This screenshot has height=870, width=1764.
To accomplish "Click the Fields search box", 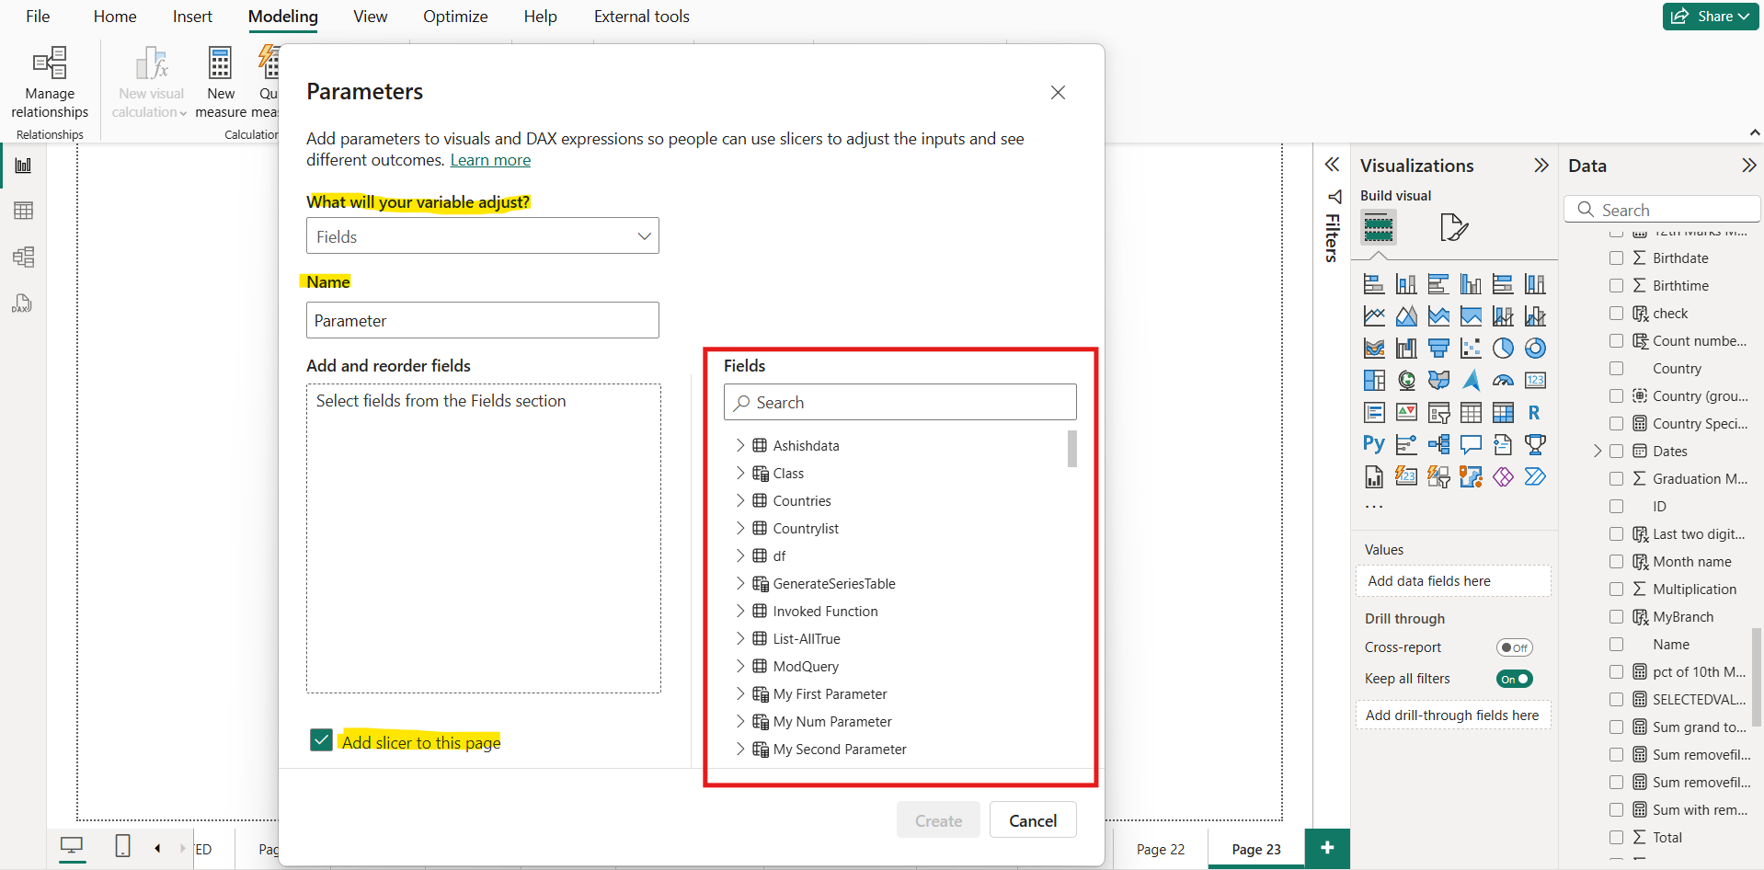I will pyautogui.click(x=899, y=402).
